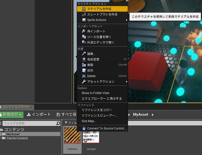The image size is (202, 155).
Task: Expand the StarterContent folder arrow
Action: point(0,138)
